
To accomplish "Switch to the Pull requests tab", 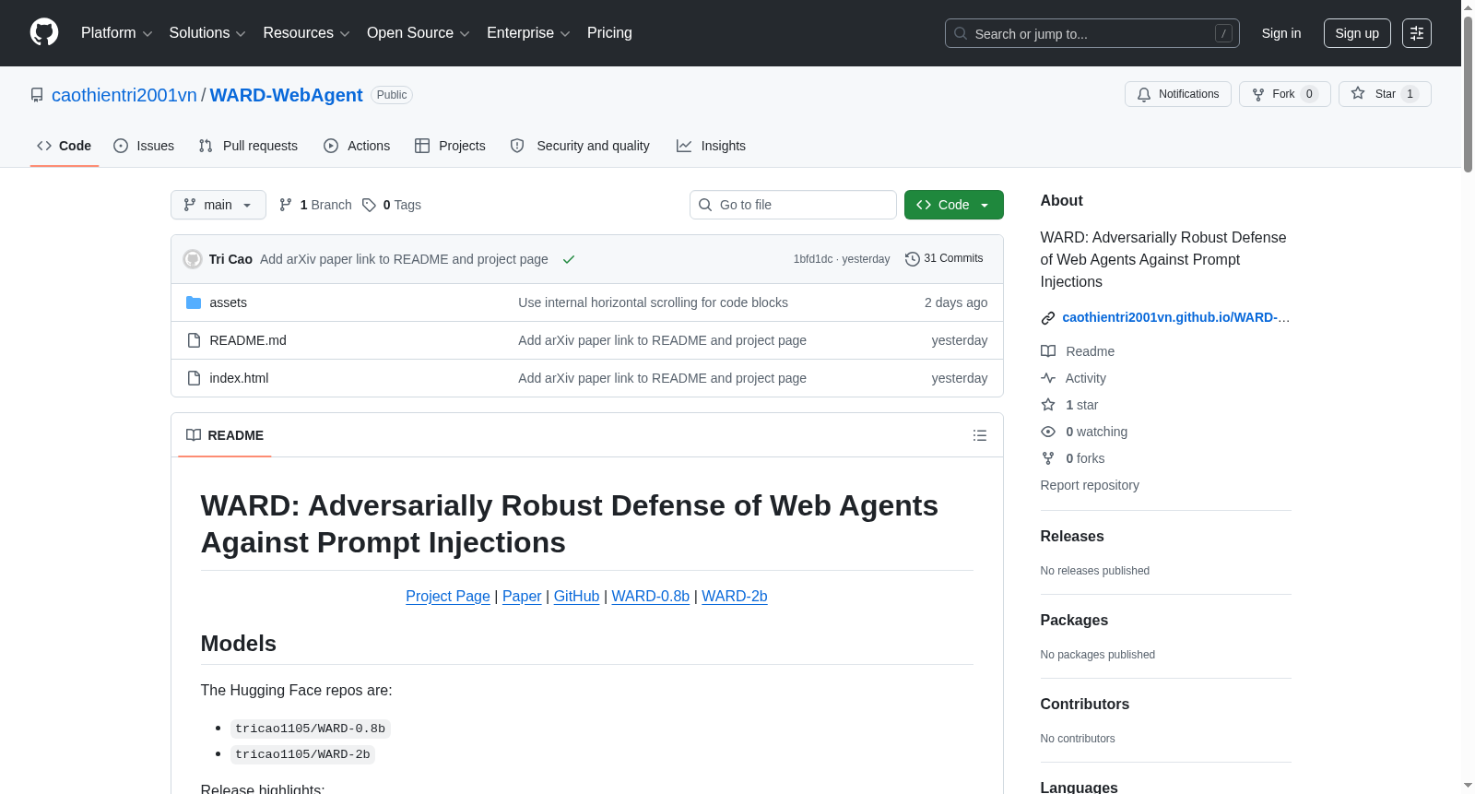I will pyautogui.click(x=248, y=146).
